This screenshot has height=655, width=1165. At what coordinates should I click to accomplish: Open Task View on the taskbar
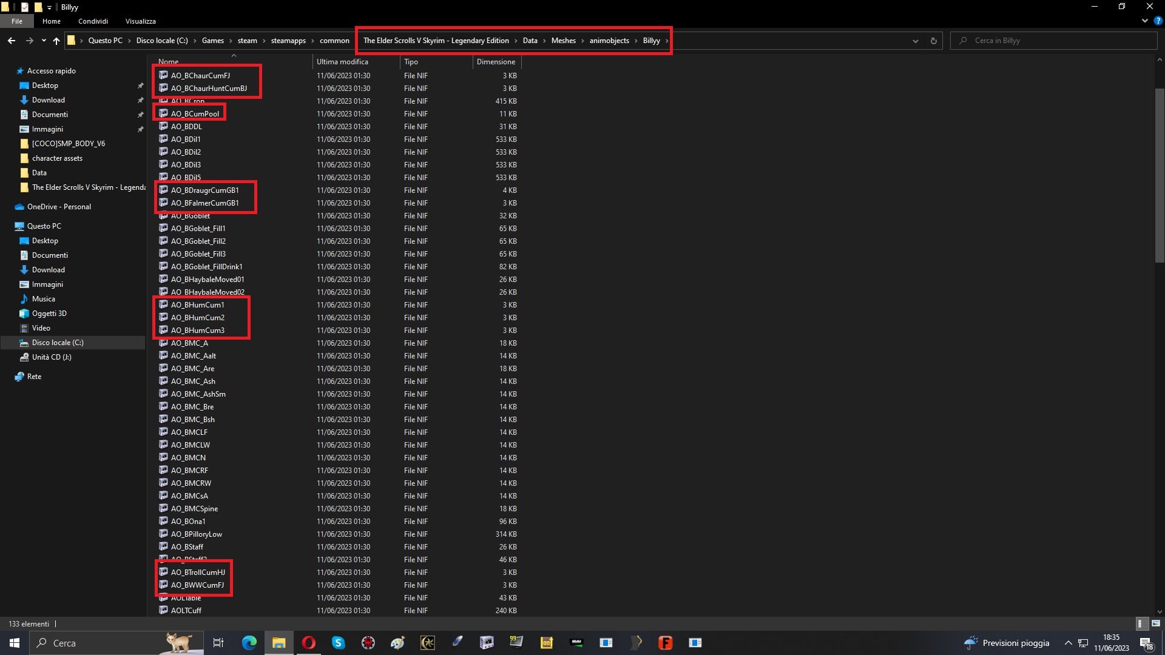[218, 643]
